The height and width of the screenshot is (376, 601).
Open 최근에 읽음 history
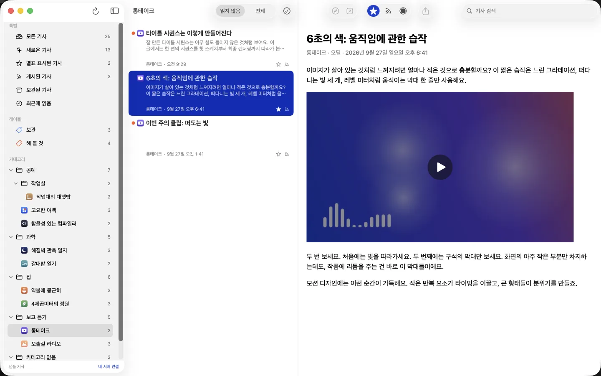[x=61, y=103]
